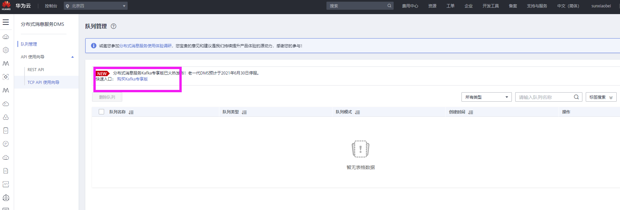Click the diamond-in-brackets sidebar icon

pyautogui.click(x=6, y=77)
